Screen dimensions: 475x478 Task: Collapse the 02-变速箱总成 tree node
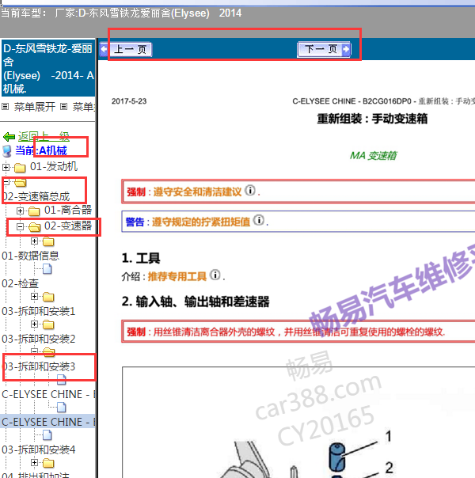tap(6, 182)
